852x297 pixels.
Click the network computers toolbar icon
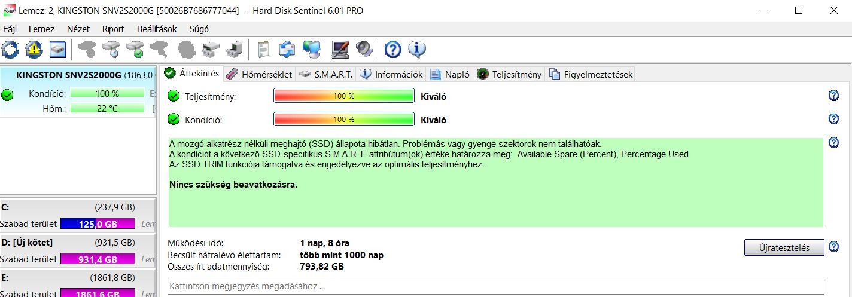click(311, 49)
